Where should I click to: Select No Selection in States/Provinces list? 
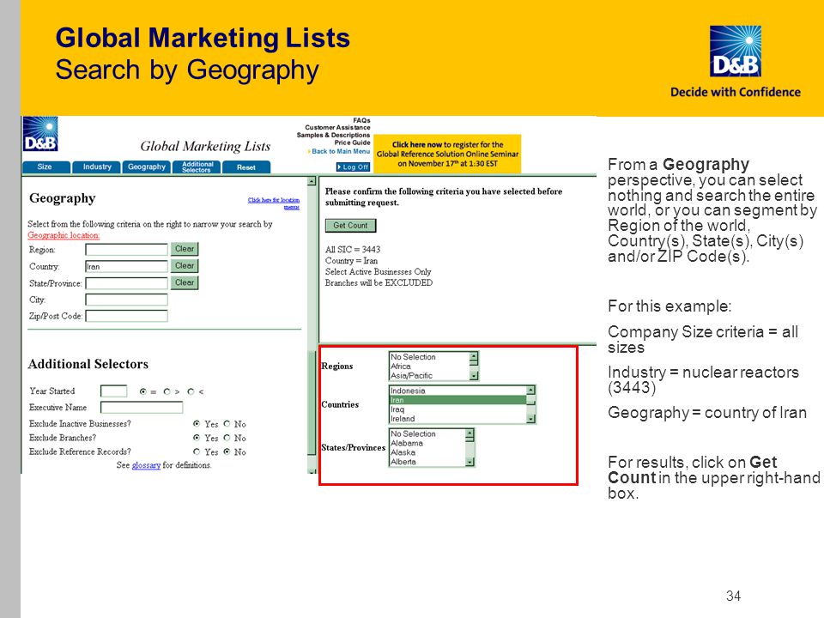[x=427, y=434]
